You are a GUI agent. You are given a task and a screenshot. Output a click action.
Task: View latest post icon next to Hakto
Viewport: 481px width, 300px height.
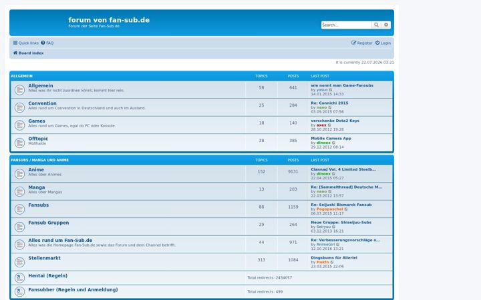(332, 262)
